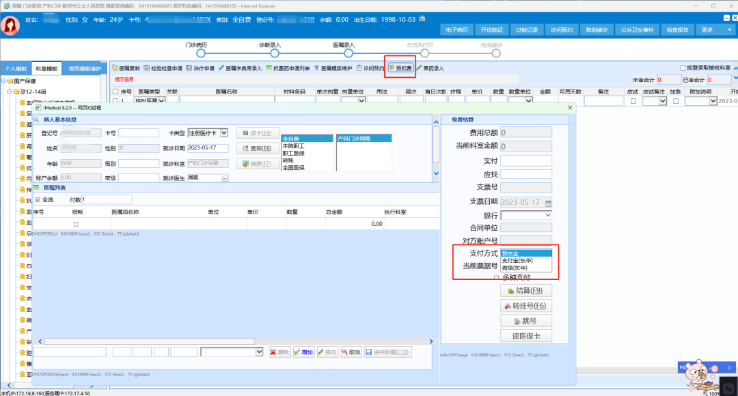Switch to the 个人模板 tab
738x396 pixels.
pos(16,69)
